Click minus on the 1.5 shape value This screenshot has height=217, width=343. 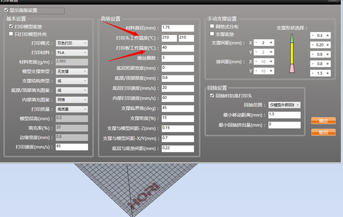tap(313, 73)
